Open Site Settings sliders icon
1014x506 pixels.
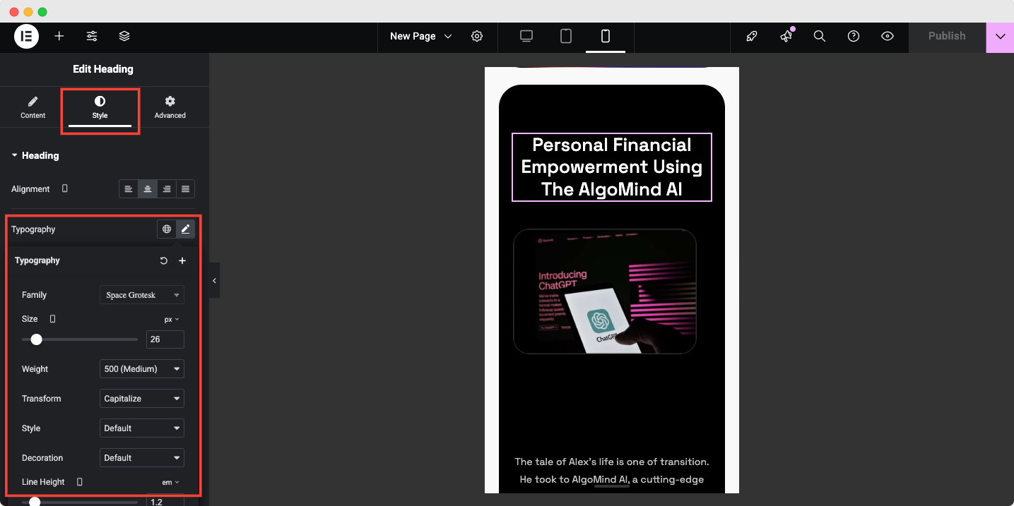tap(91, 36)
